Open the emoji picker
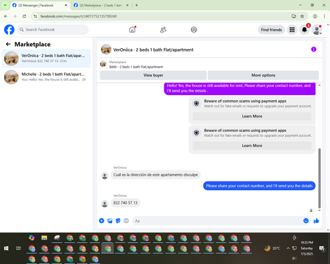Screen dimensions: 330x264 [306, 220]
